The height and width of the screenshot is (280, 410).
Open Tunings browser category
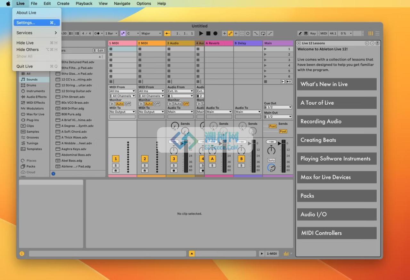point(32,143)
